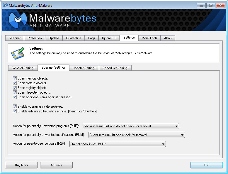
Task: Click the settings description sentence
Action: pos(91,53)
